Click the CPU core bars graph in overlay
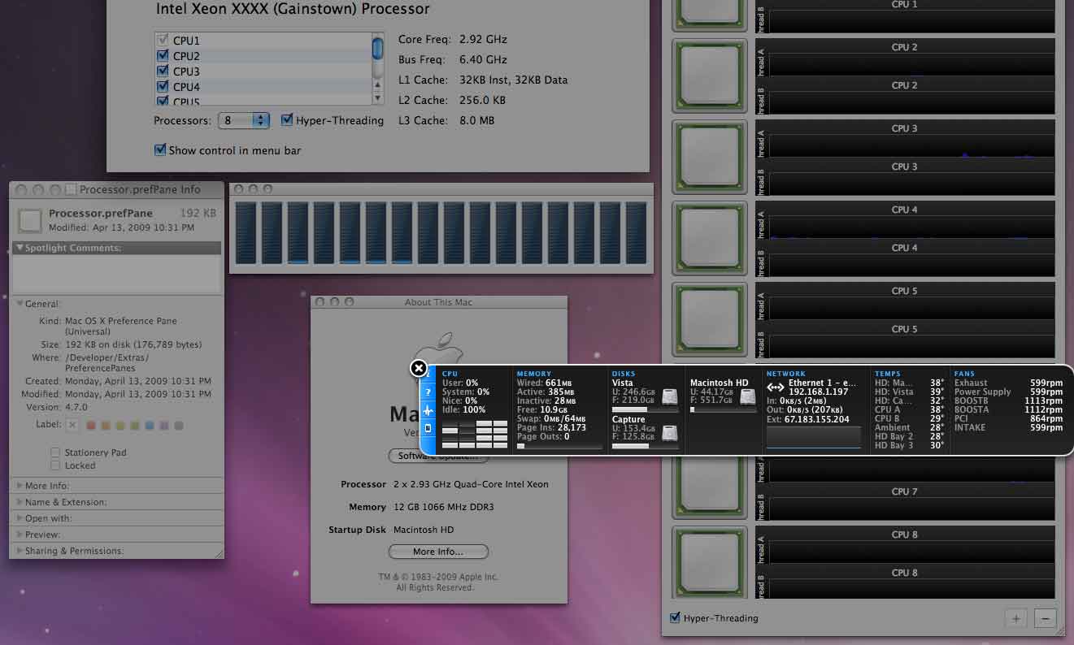The width and height of the screenshot is (1074, 645). pos(475,435)
